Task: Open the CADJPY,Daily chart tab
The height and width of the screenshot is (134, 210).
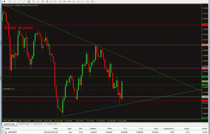Action: coord(24,124)
